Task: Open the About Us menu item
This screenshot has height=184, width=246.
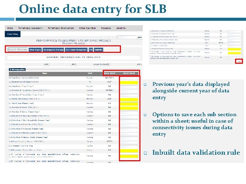Action: 121,28
